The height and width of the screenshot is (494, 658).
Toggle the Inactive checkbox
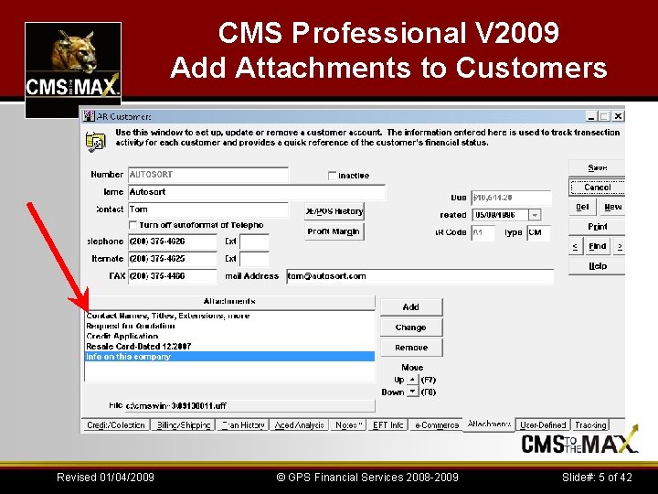click(333, 176)
